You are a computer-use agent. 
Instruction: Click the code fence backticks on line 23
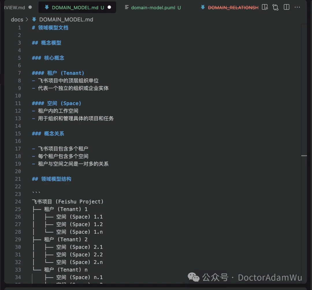tap(36, 193)
